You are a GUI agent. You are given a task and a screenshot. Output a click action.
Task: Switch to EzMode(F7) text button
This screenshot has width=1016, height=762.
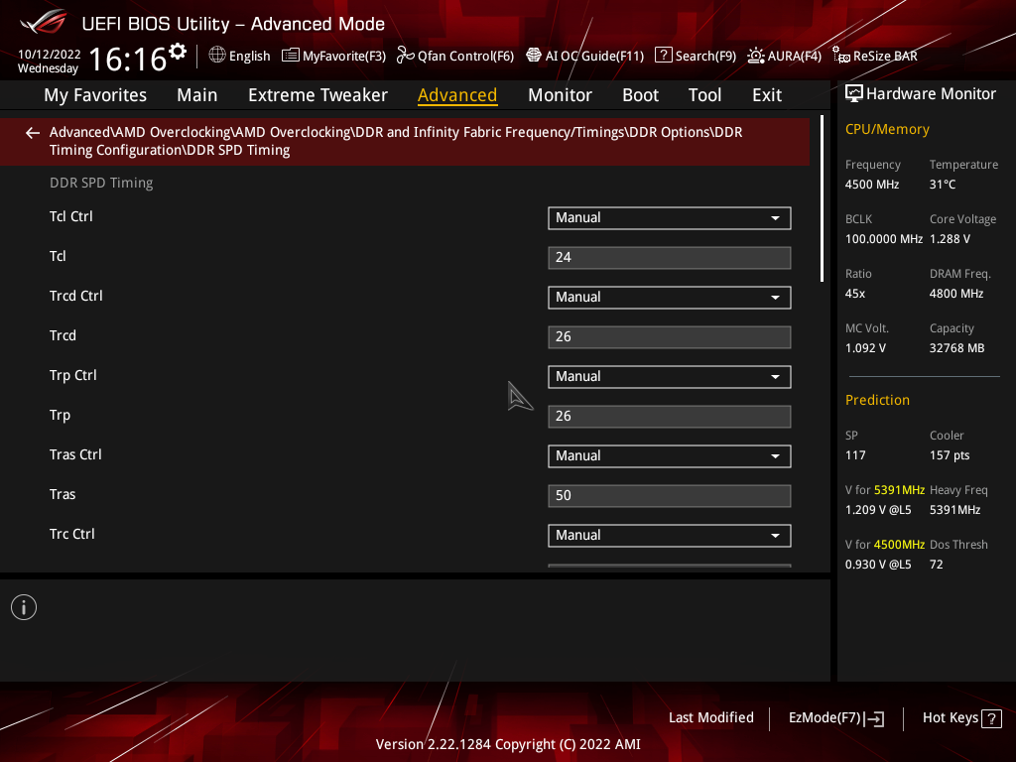pos(825,718)
